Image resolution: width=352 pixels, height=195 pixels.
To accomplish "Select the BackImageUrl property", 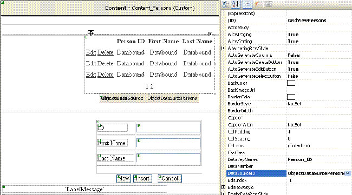I will 241,90.
